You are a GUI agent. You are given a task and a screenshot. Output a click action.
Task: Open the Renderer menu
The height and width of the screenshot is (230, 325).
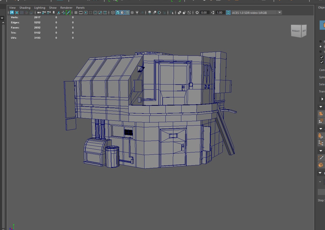tap(66, 8)
